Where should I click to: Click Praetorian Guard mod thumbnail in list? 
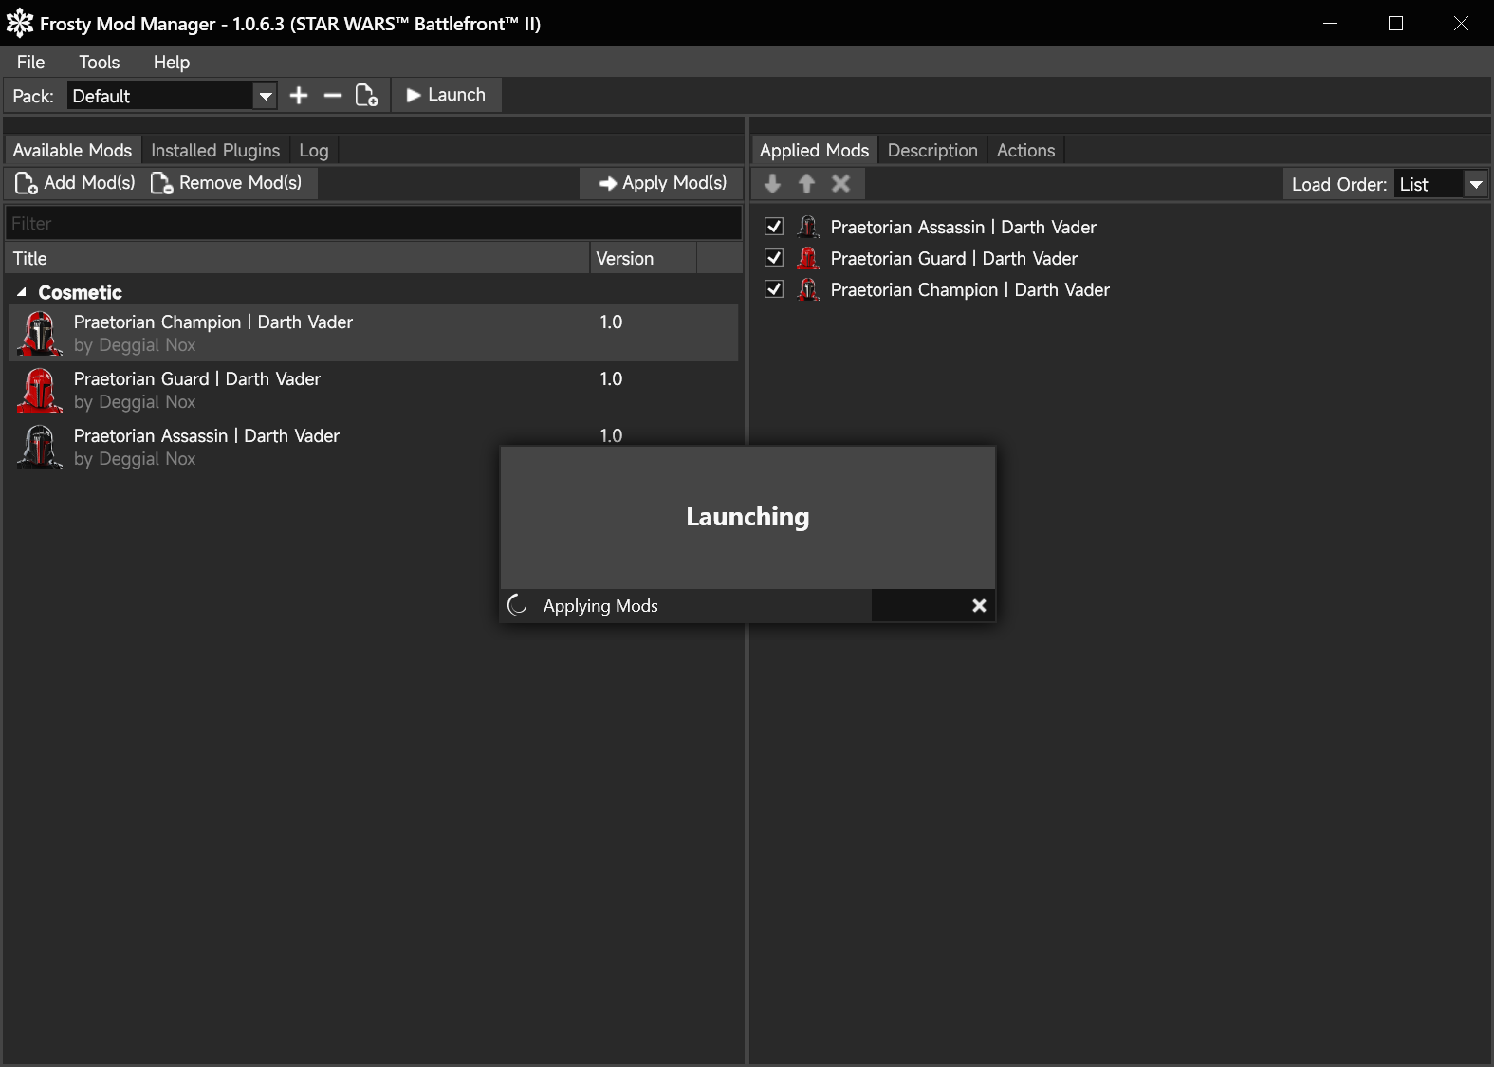[40, 391]
